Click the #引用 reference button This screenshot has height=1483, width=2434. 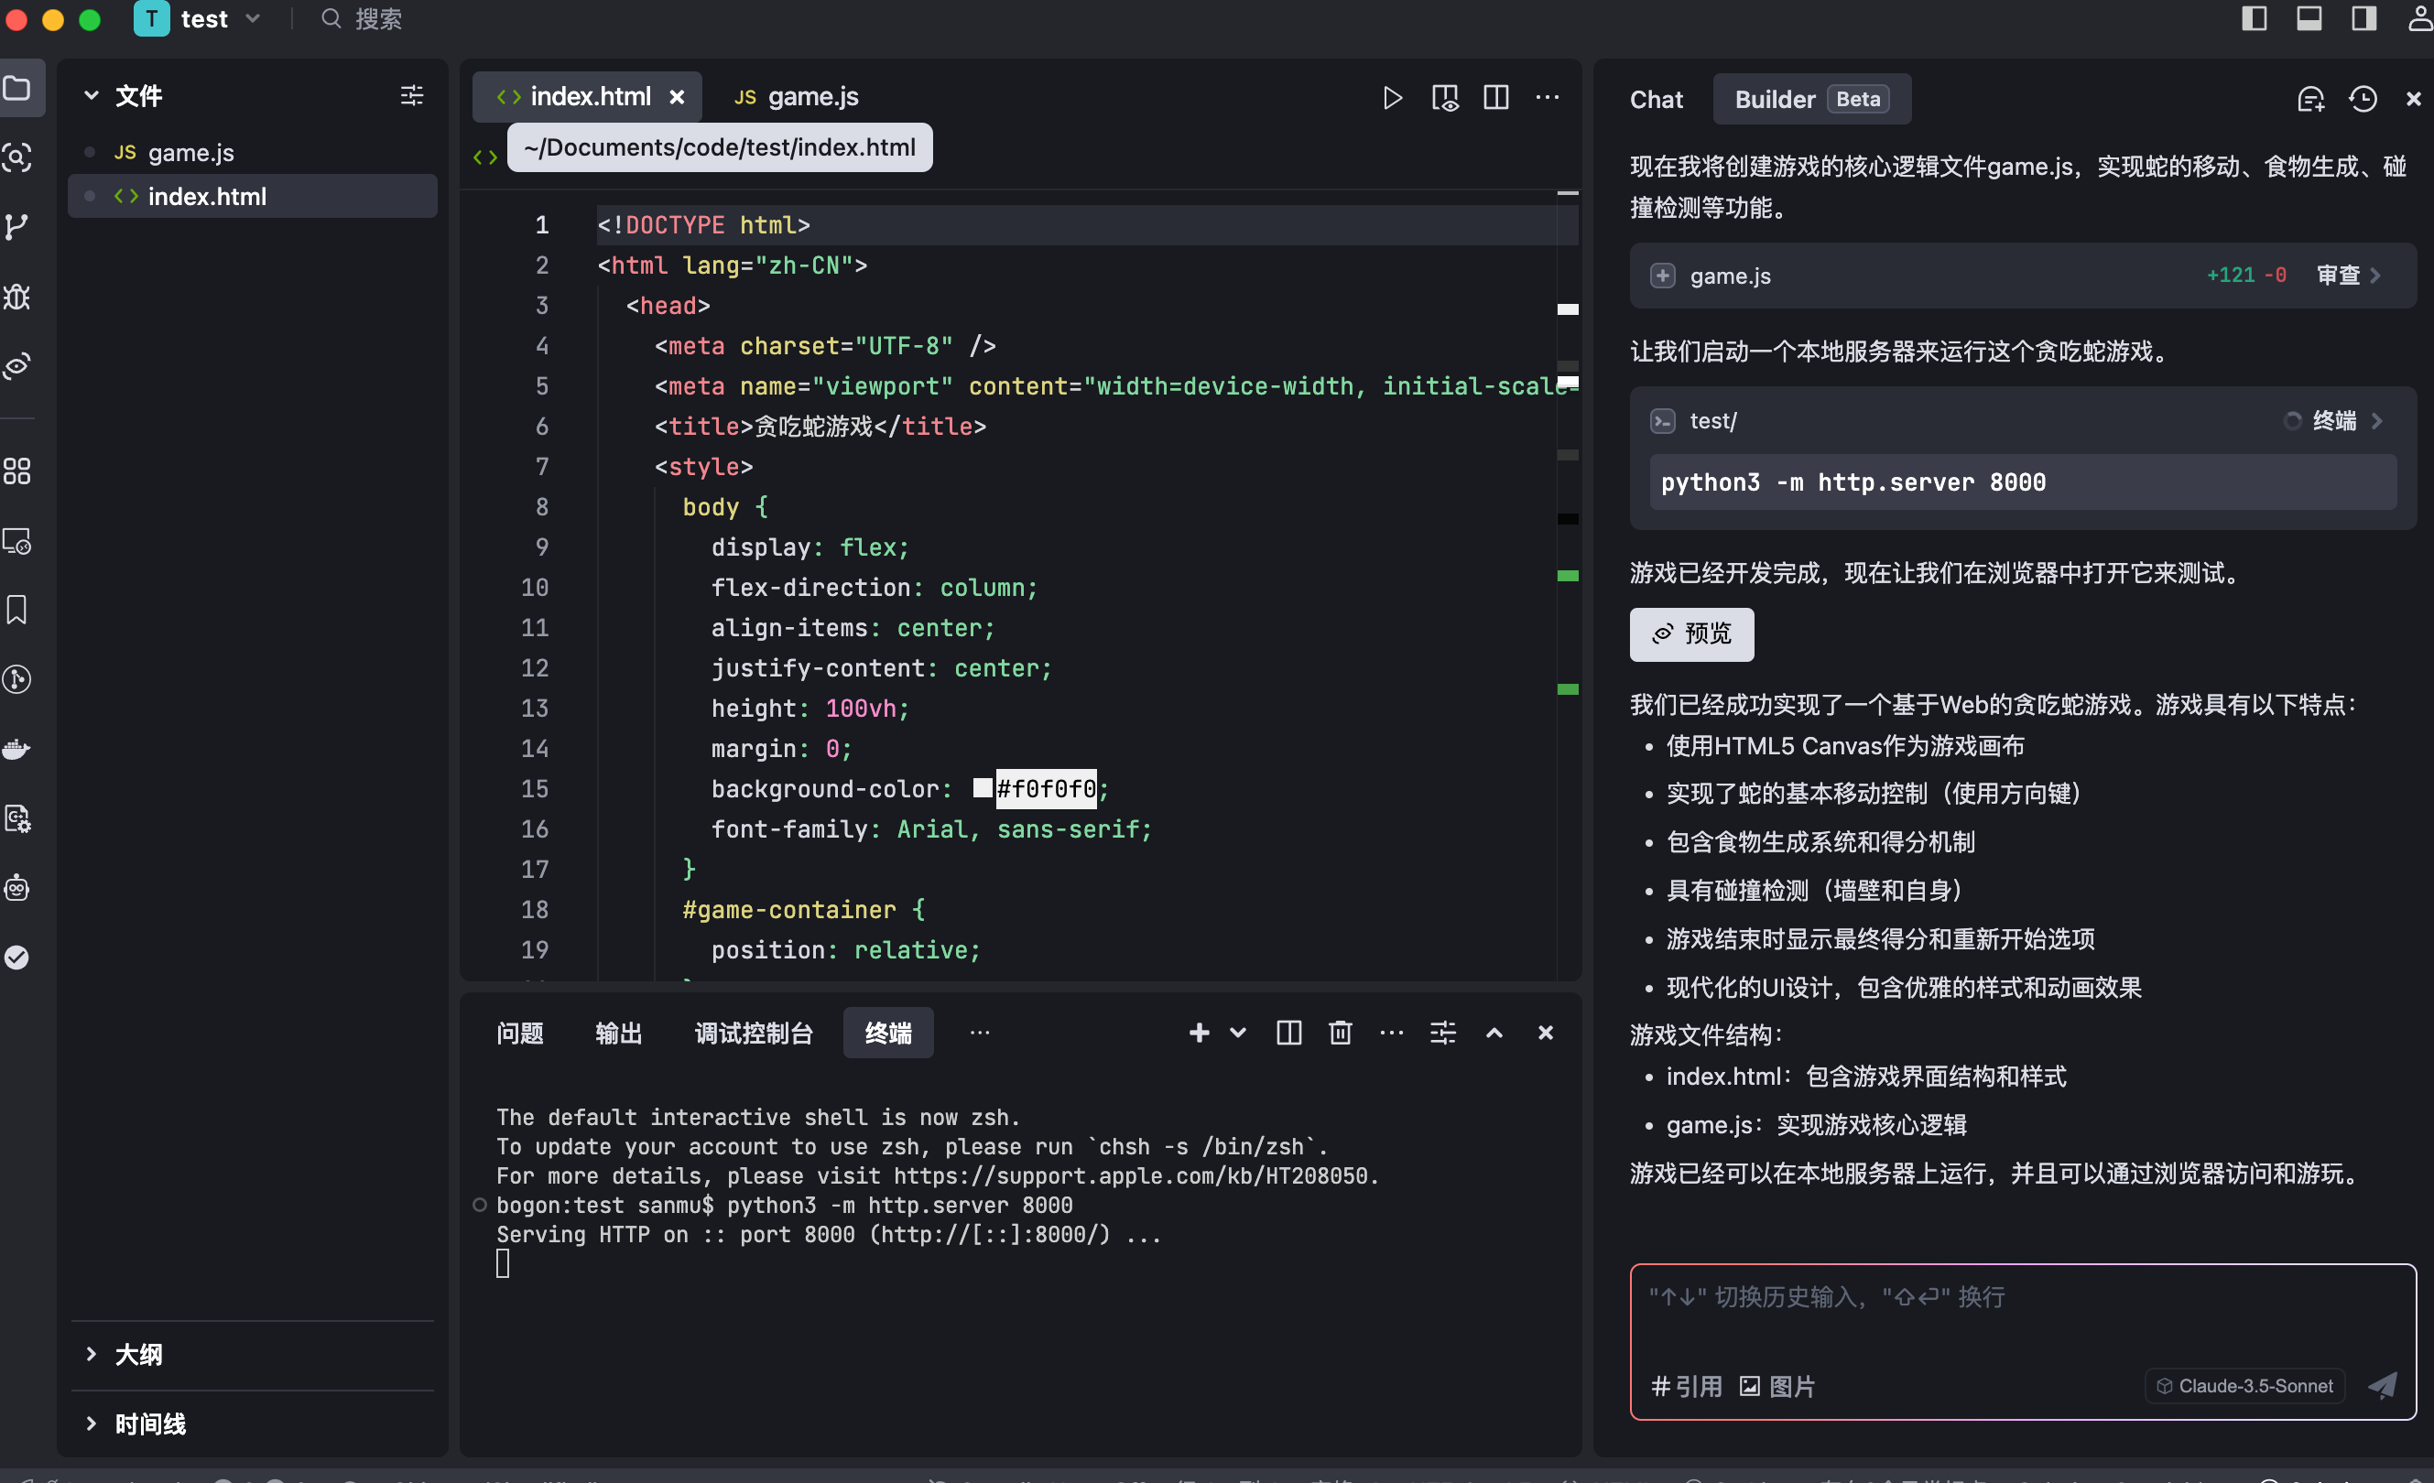[1686, 1386]
